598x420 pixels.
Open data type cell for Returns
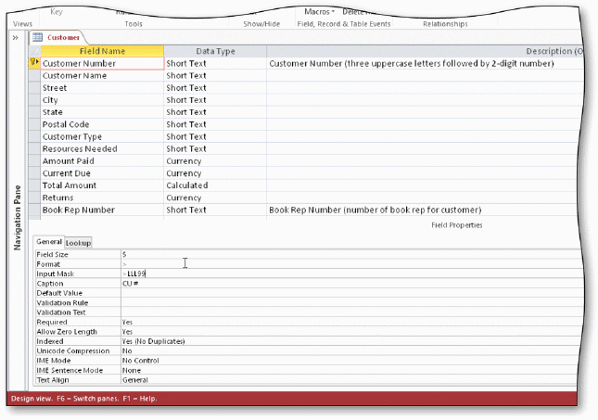[215, 197]
